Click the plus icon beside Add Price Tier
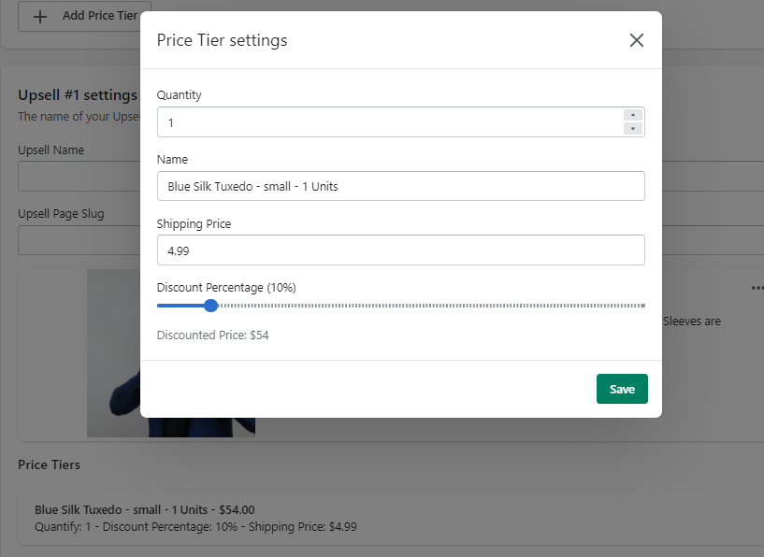The height and width of the screenshot is (557, 764). pos(40,16)
